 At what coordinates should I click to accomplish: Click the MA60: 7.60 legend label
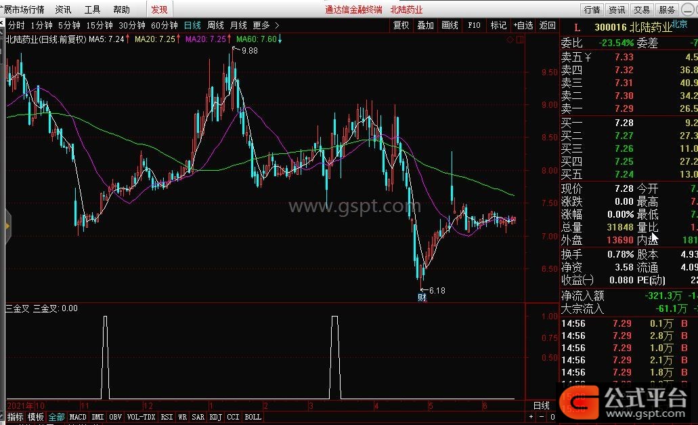tap(257, 39)
